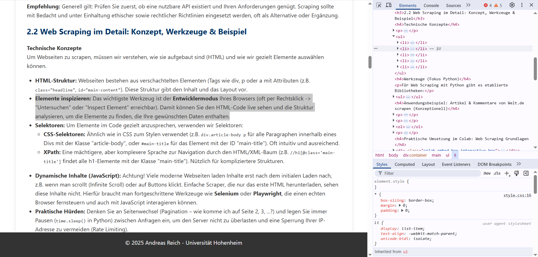Toggle the computed styles sidebar icon
This screenshot has height=257, width=538.
(526, 173)
